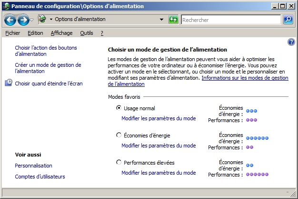Click the title bar control panel icon
The width and height of the screenshot is (298, 199).
click(x=6, y=6)
